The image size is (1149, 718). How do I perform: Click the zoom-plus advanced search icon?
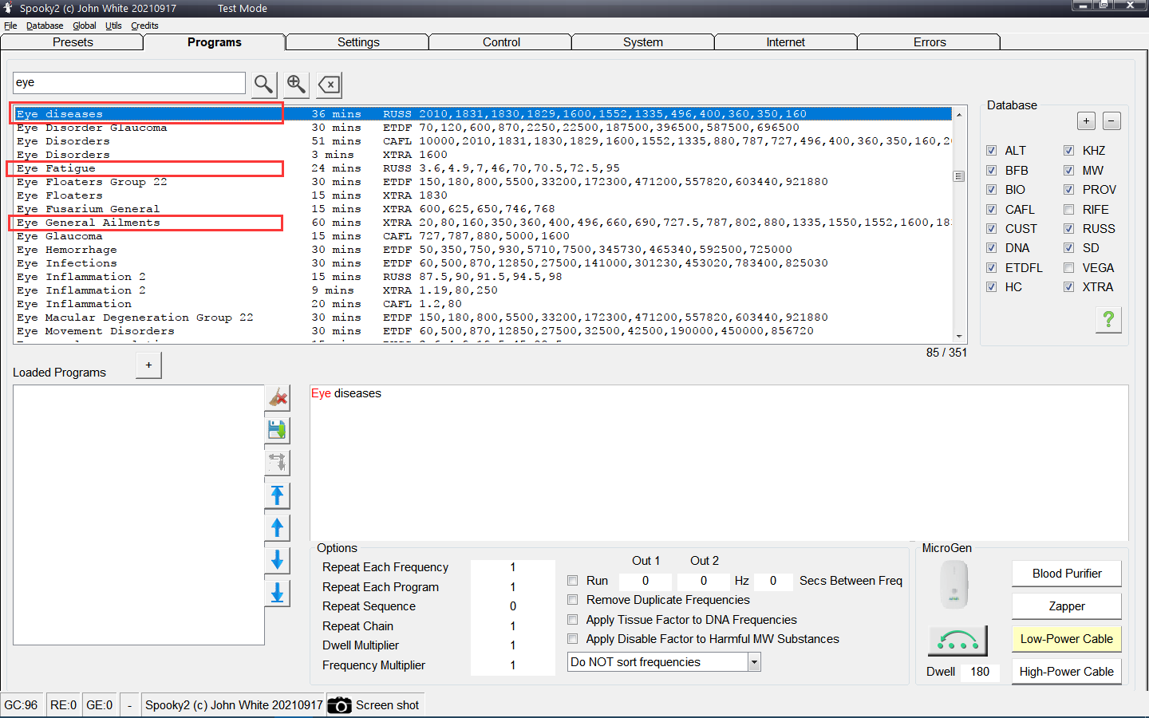click(x=296, y=84)
